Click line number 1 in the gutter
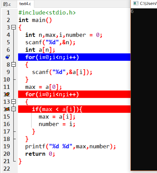 [x=8, y=13]
